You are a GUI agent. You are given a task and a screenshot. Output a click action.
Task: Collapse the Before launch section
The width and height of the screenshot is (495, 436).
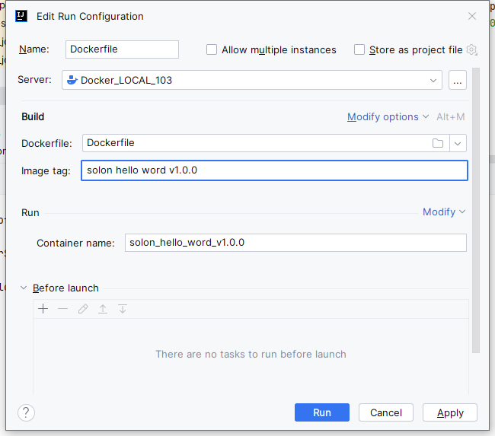[x=24, y=288]
